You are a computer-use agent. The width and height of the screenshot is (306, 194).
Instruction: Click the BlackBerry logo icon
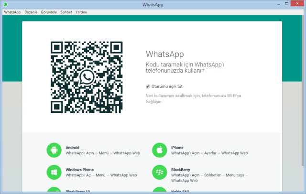160,172
